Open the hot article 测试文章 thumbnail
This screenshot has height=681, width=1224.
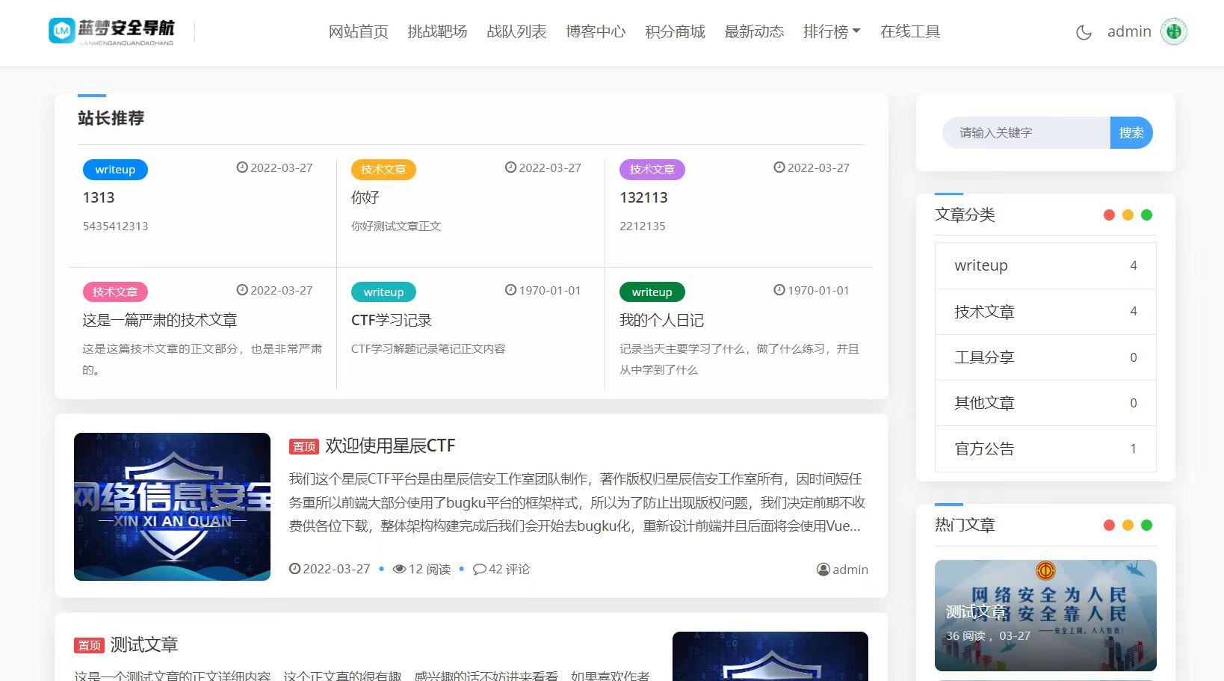coord(1045,615)
